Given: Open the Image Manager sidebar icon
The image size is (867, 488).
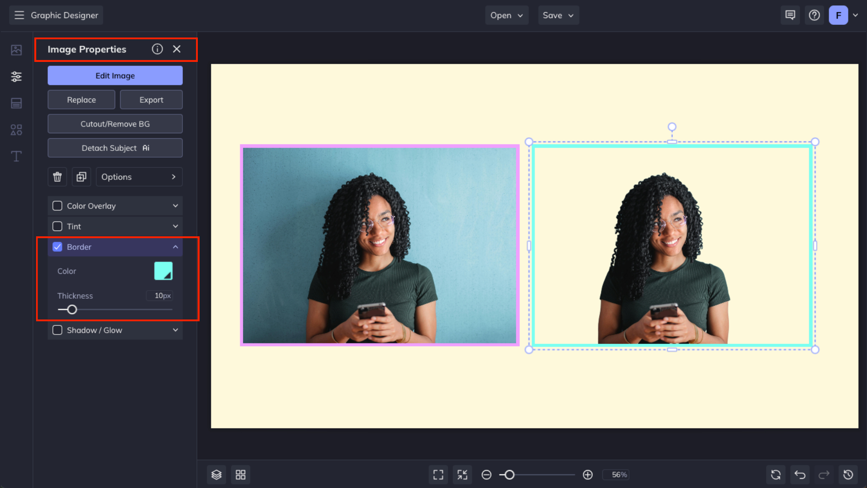Looking at the screenshot, I should coord(16,50).
